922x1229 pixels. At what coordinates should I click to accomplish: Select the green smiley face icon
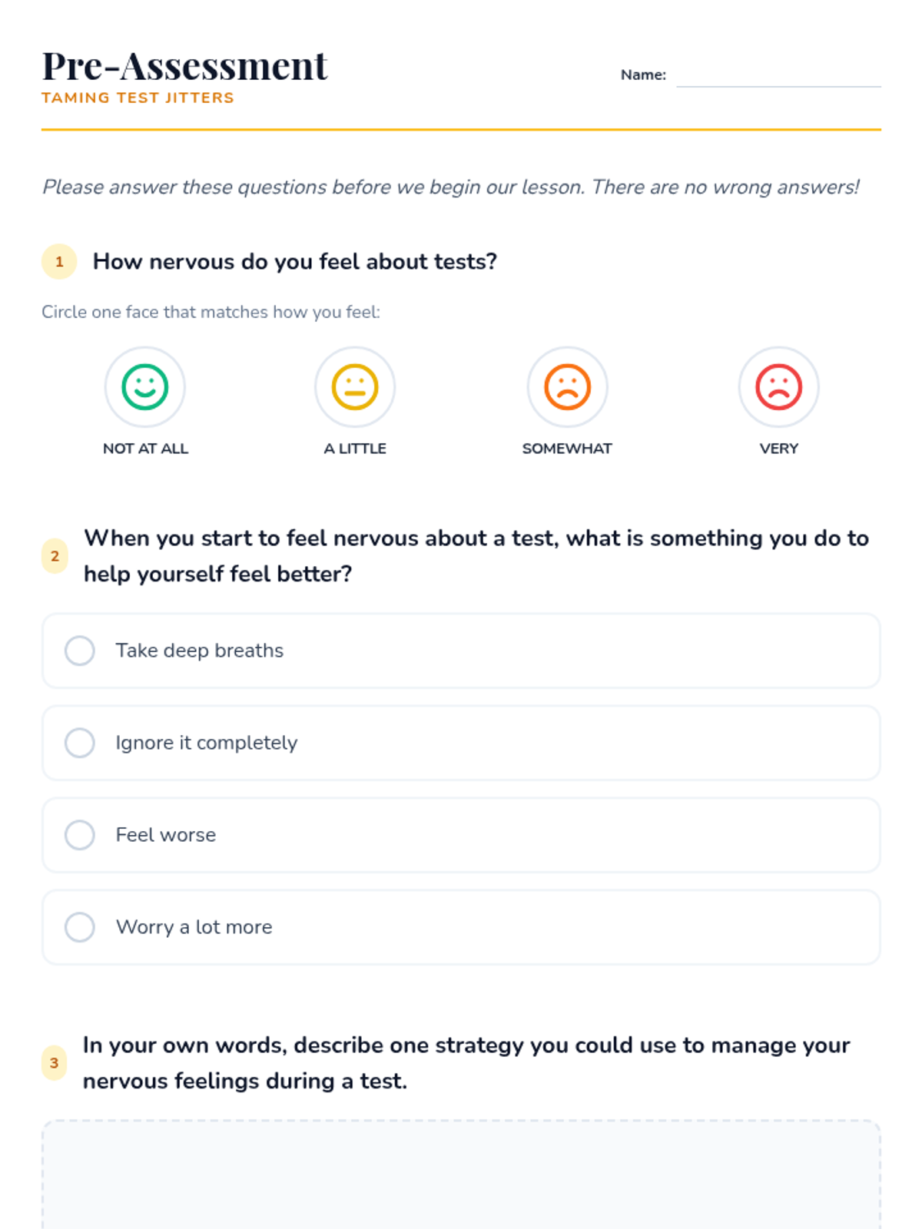[x=145, y=387]
